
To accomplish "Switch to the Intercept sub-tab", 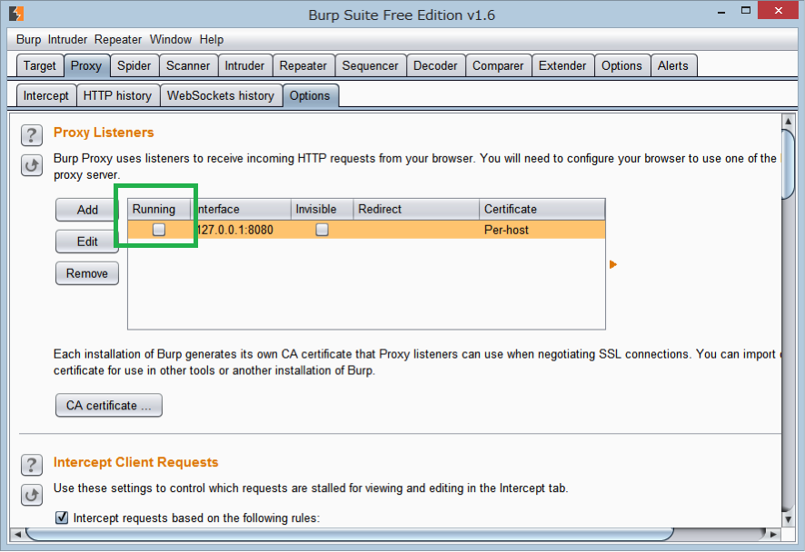I will 45,95.
